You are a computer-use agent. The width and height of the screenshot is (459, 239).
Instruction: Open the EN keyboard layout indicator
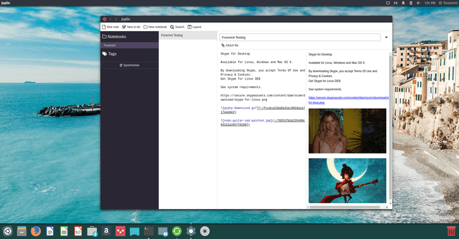point(395,3)
